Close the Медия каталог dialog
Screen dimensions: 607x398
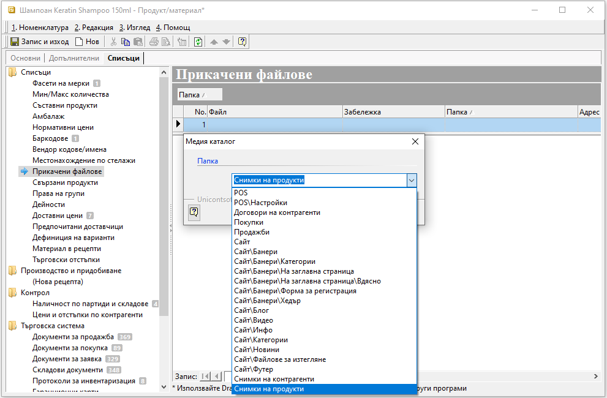(x=415, y=141)
